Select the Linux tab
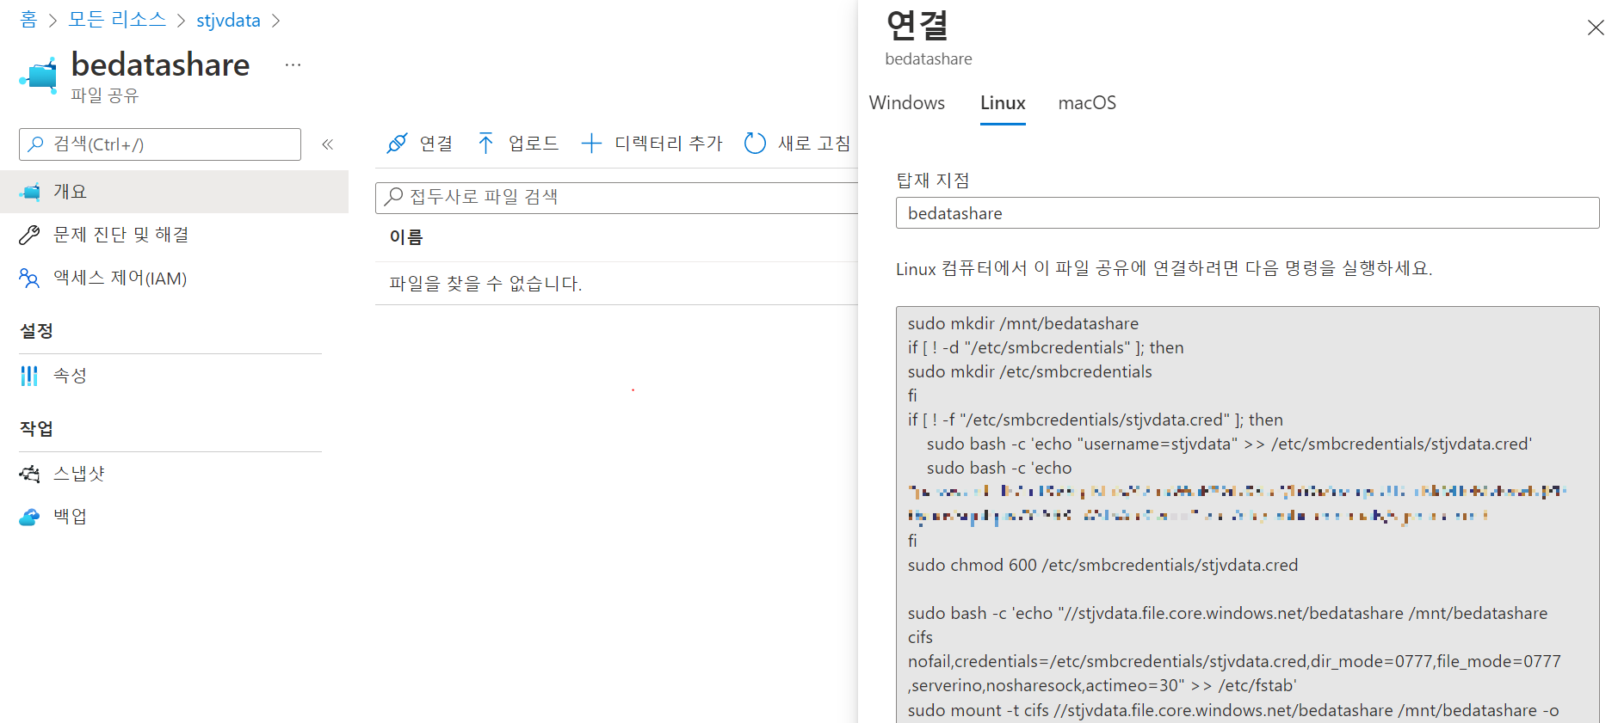Image resolution: width=1618 pixels, height=723 pixels. pyautogui.click(x=1003, y=103)
